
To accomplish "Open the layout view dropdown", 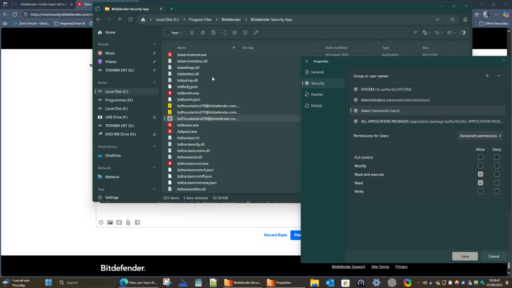I will [x=451, y=33].
